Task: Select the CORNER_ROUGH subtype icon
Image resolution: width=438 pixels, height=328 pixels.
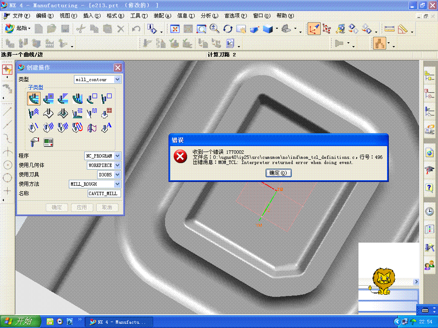Action: pyautogui.click(x=63, y=99)
